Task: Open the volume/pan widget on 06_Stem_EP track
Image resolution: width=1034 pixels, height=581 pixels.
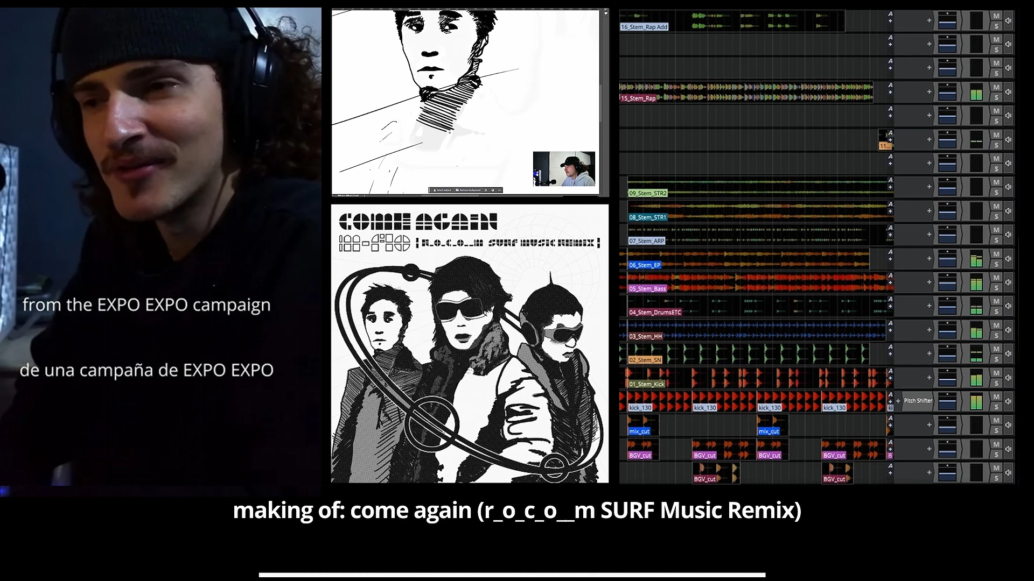Action: [947, 258]
